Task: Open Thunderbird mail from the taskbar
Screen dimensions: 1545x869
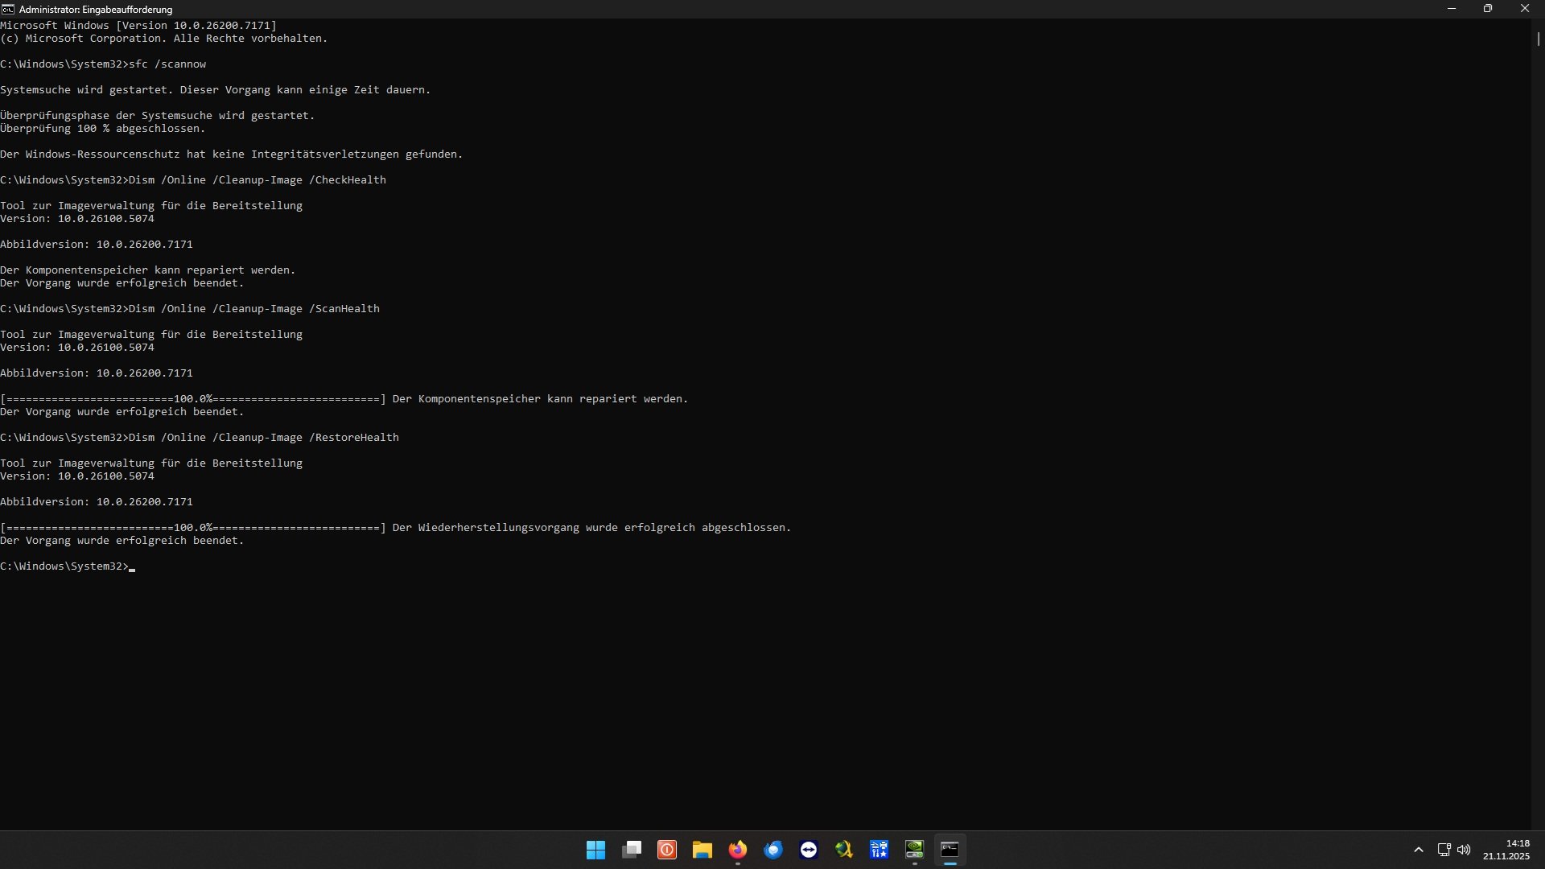Action: tap(773, 850)
